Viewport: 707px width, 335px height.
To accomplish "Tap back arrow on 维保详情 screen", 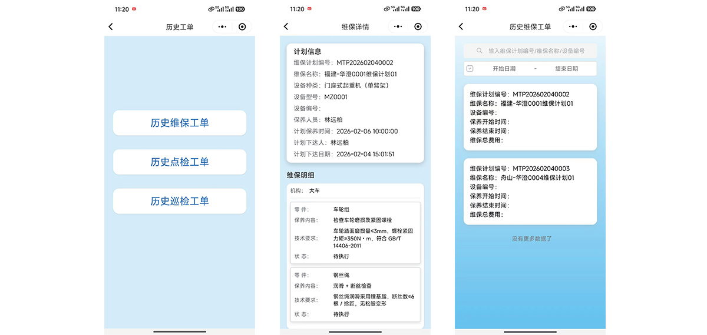I will pos(286,26).
